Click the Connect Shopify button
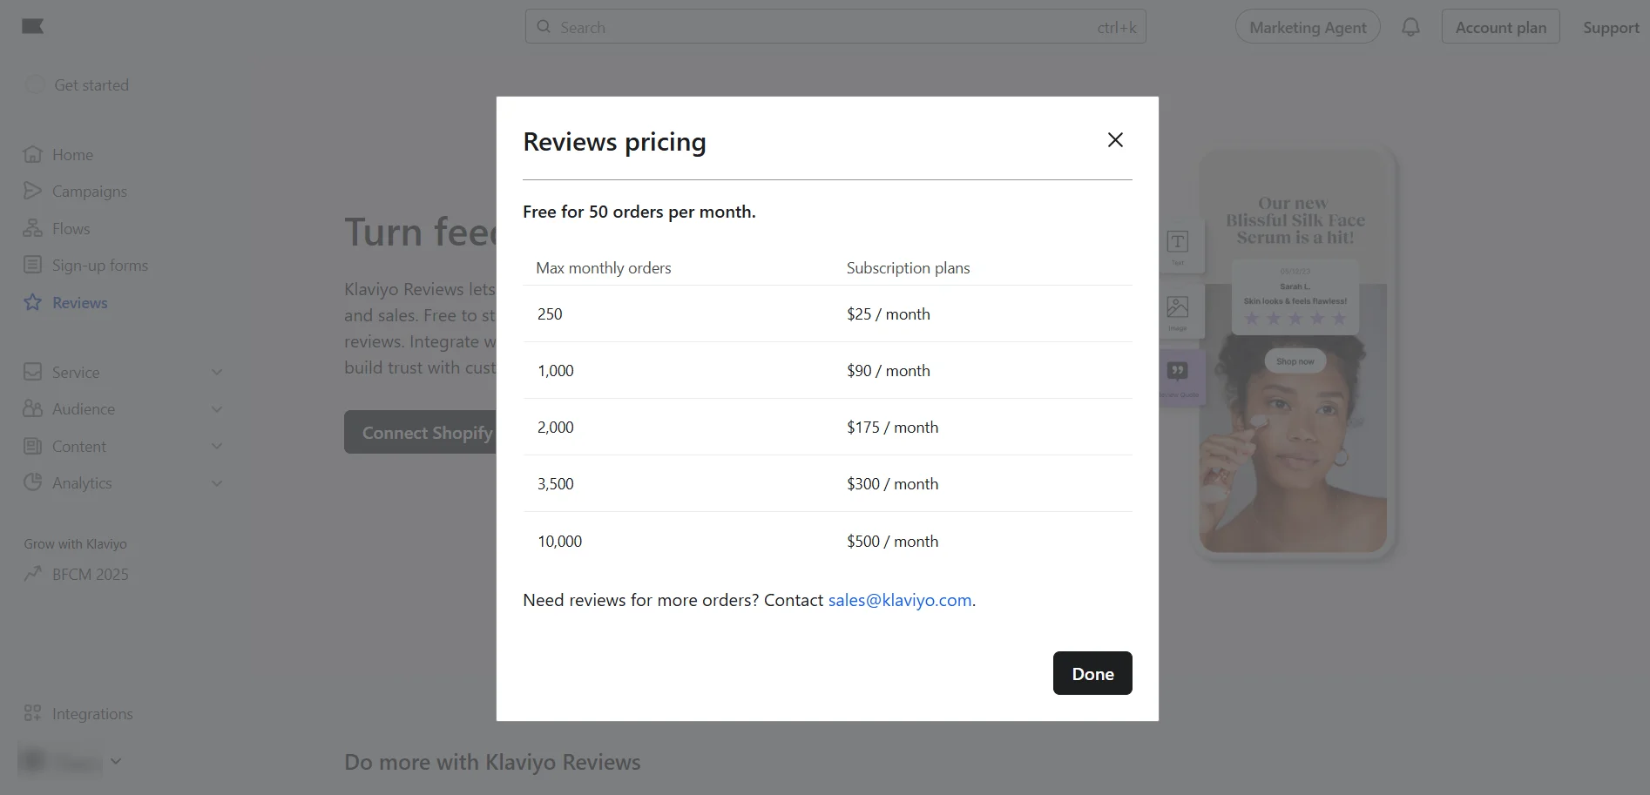Screen dimensions: 1650x795 (427, 432)
